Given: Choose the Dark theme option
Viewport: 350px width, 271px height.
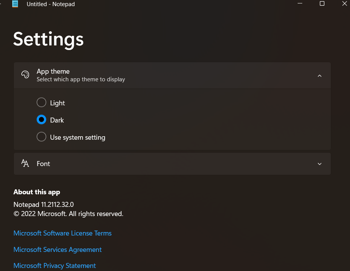Looking at the screenshot, I should (41, 120).
